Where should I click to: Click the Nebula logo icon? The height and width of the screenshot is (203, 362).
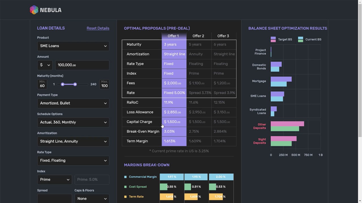point(34,10)
